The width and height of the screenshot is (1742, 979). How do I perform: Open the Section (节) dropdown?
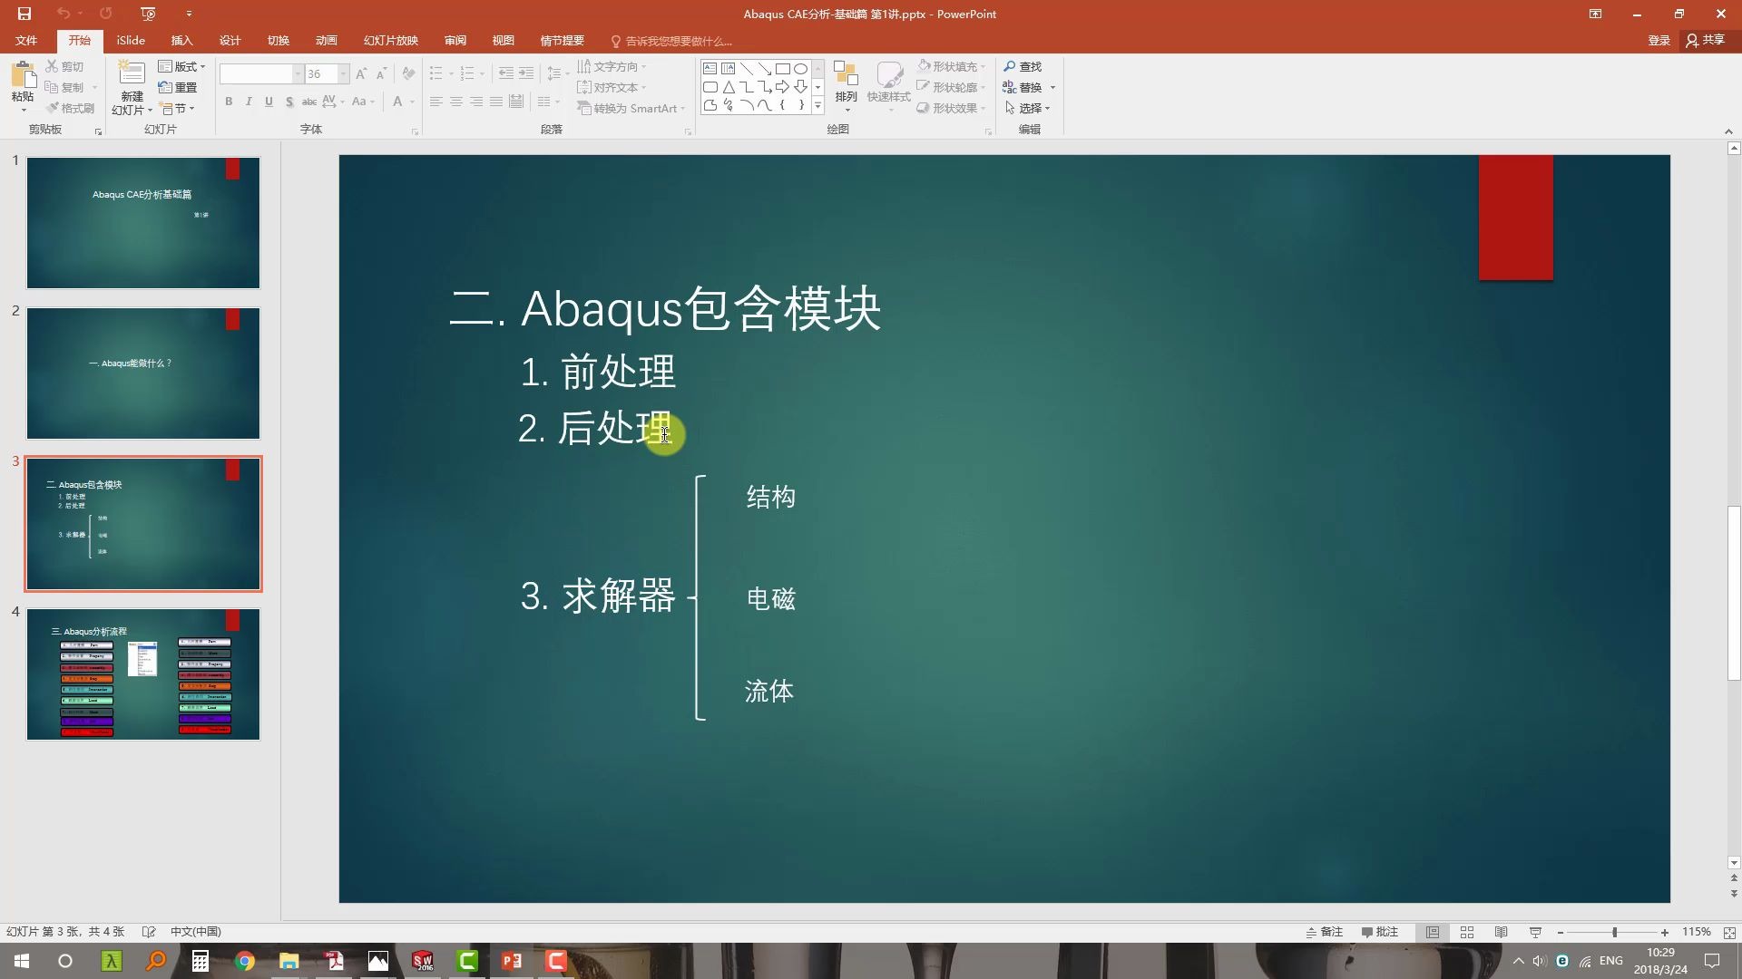177,108
